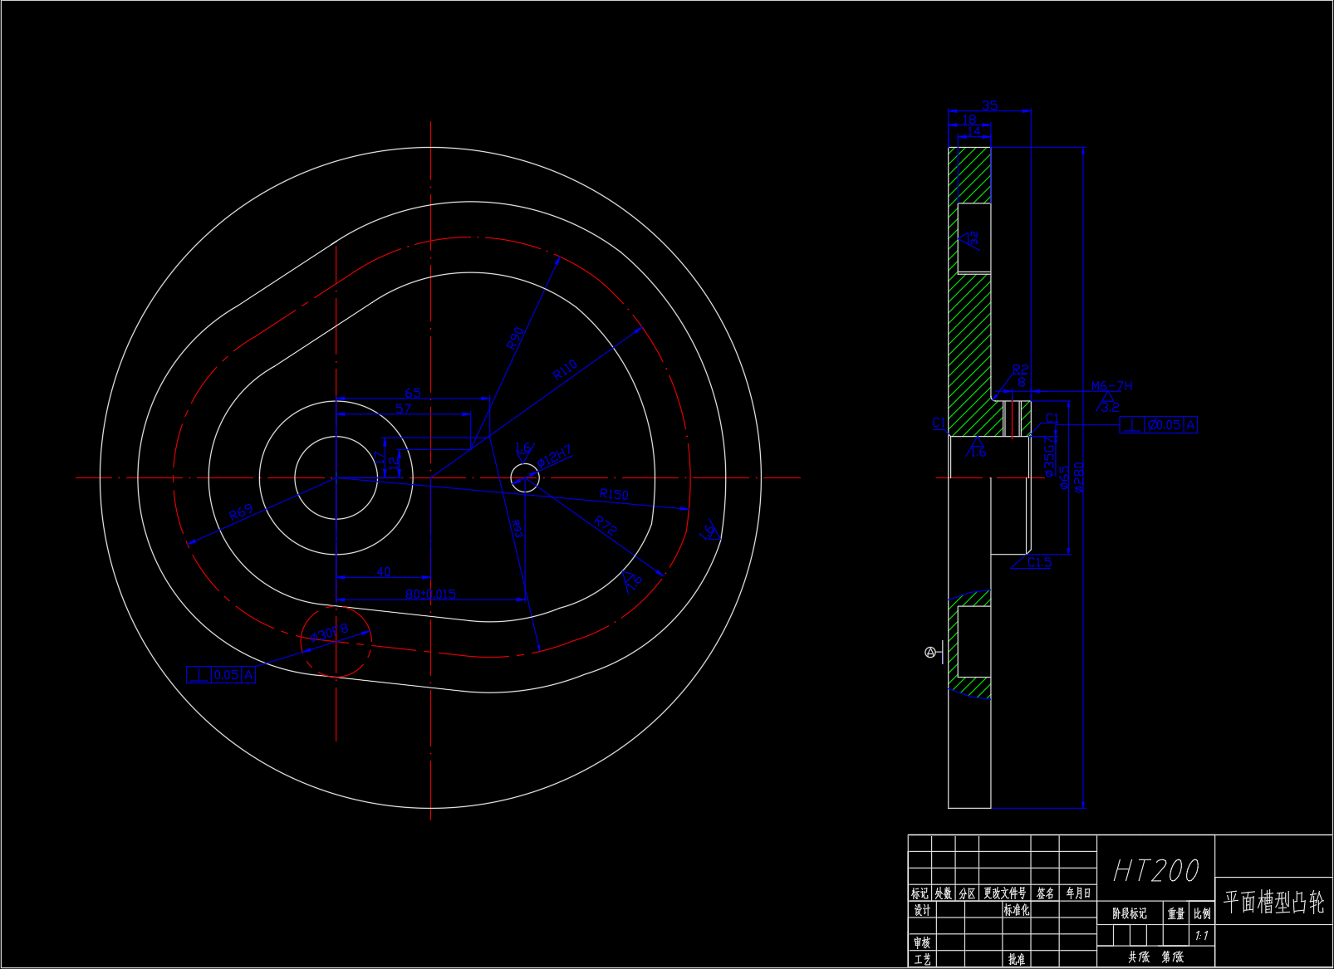Select the R150 radius dimension text
This screenshot has height=969, width=1334.
[615, 495]
